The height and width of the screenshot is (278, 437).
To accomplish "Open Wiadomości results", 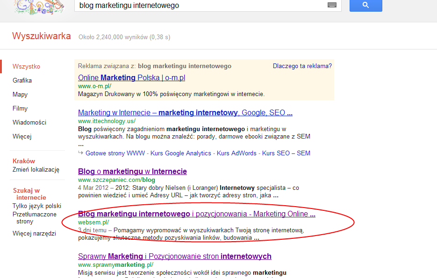I will pyautogui.click(x=29, y=122).
